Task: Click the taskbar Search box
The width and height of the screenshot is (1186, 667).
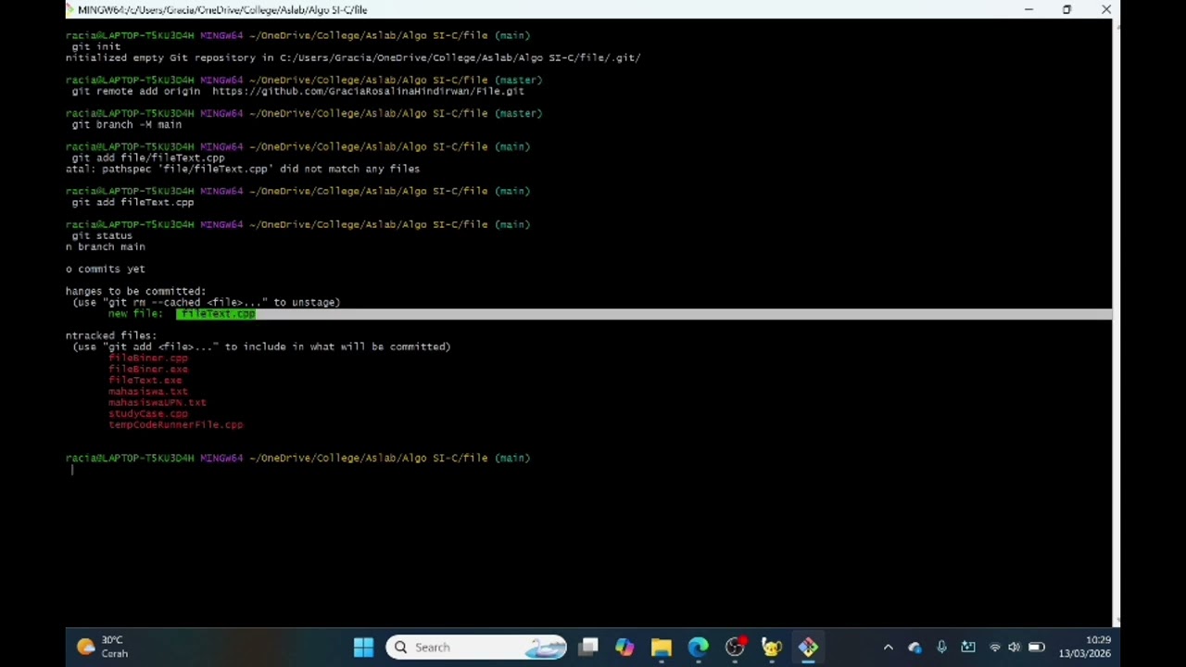Action: coord(477,647)
